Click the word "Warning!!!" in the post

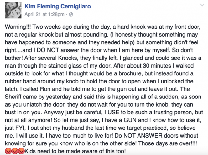click(18, 27)
